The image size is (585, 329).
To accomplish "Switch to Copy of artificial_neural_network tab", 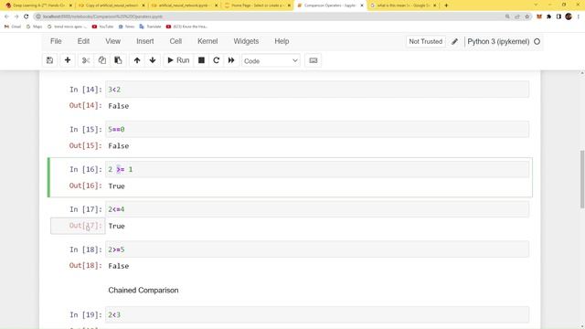I will click(112, 5).
